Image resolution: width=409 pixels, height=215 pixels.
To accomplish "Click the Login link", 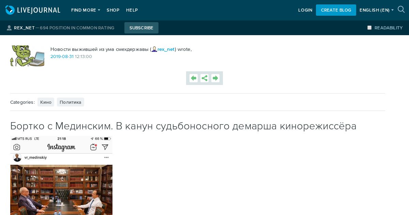I will point(305,10).
